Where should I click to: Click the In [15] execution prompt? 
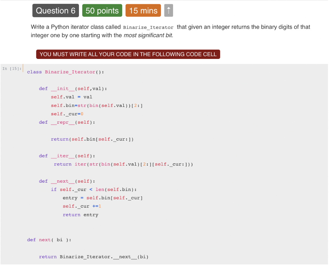click(x=12, y=68)
